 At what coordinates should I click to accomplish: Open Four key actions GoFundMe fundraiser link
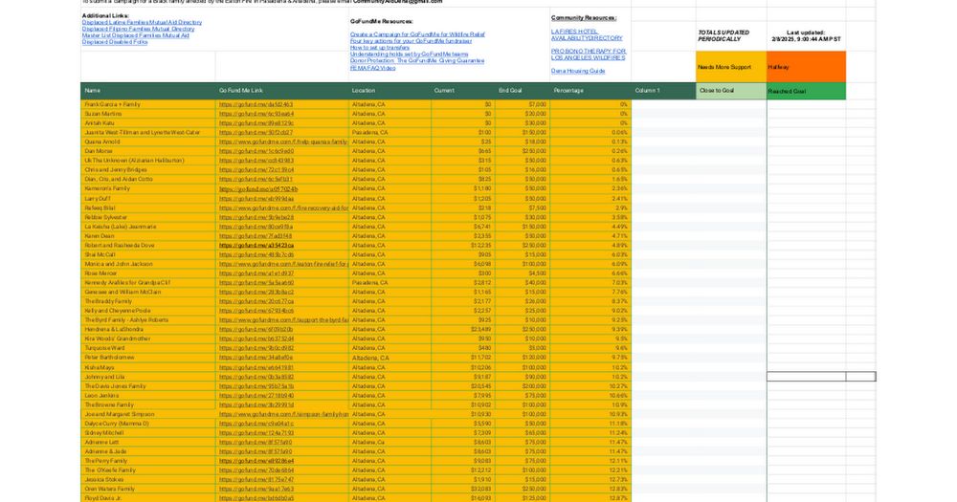[x=411, y=41]
